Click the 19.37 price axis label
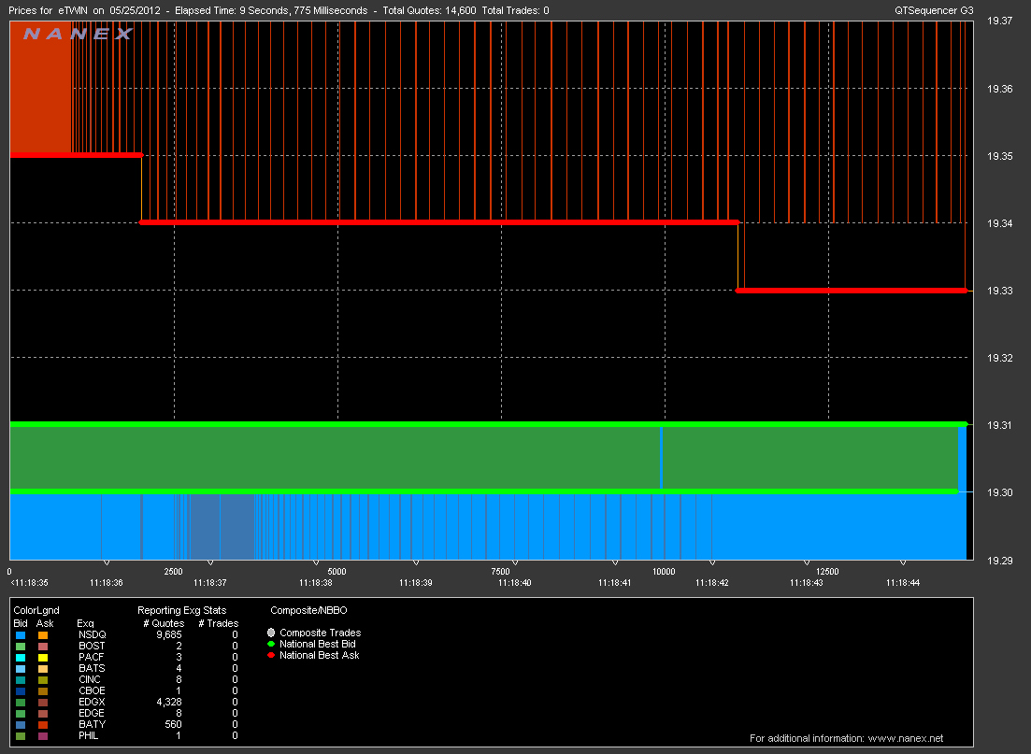 (1000, 21)
